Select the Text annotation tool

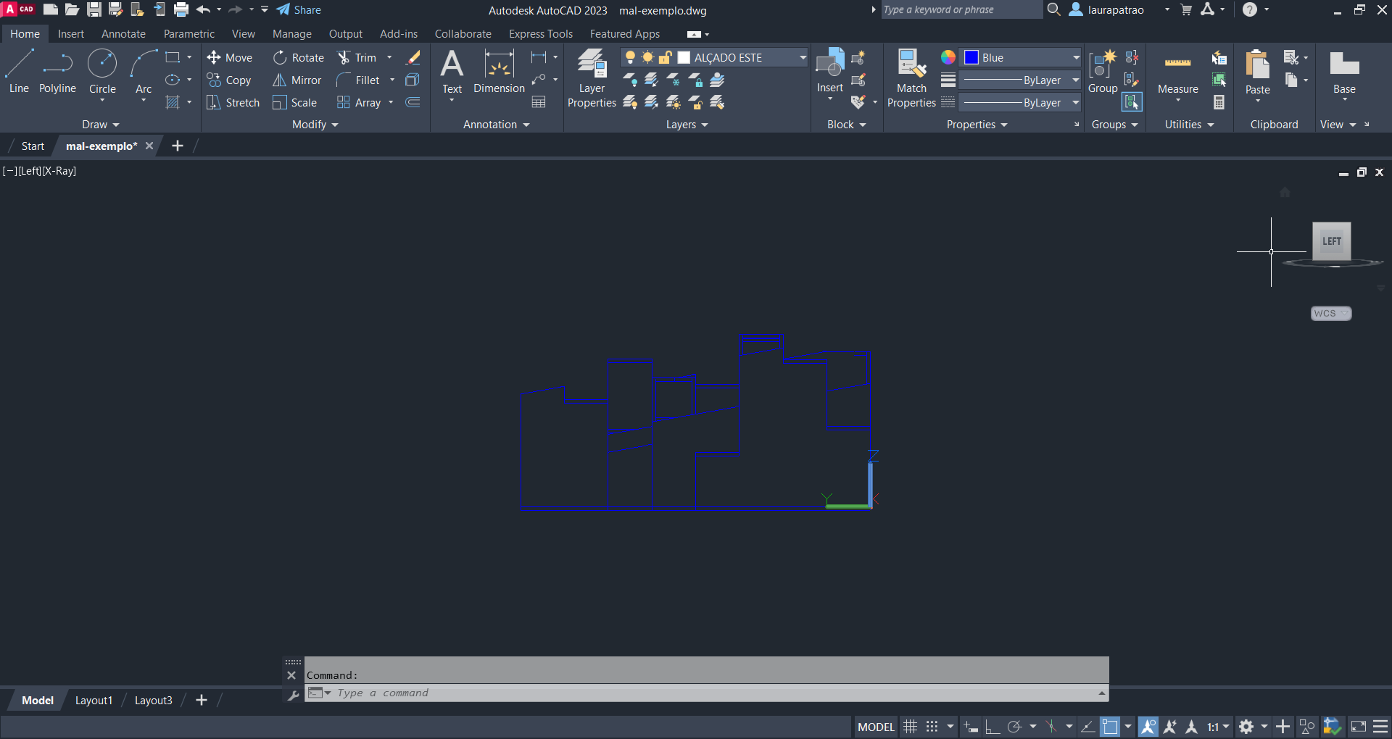452,72
